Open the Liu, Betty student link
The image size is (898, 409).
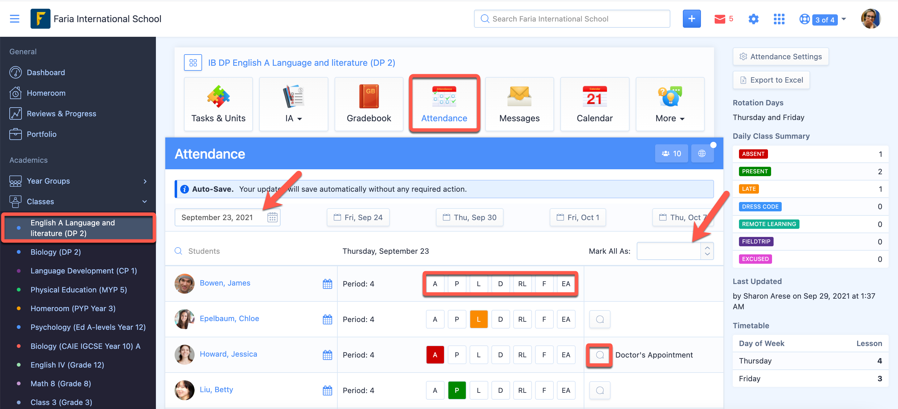tap(216, 389)
